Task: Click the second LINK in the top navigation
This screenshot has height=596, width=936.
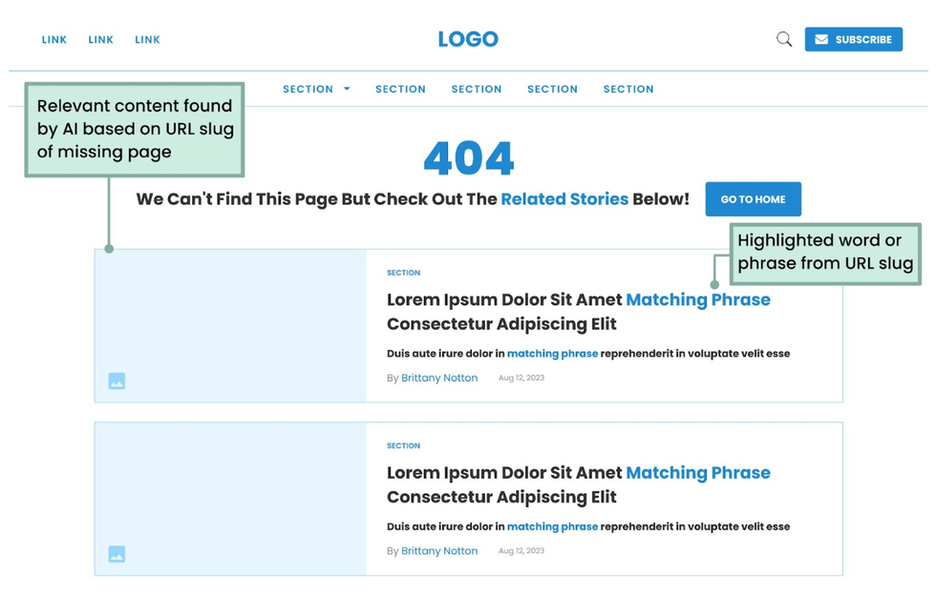Action: tap(100, 39)
